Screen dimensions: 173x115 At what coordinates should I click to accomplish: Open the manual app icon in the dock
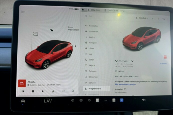tap(114, 100)
